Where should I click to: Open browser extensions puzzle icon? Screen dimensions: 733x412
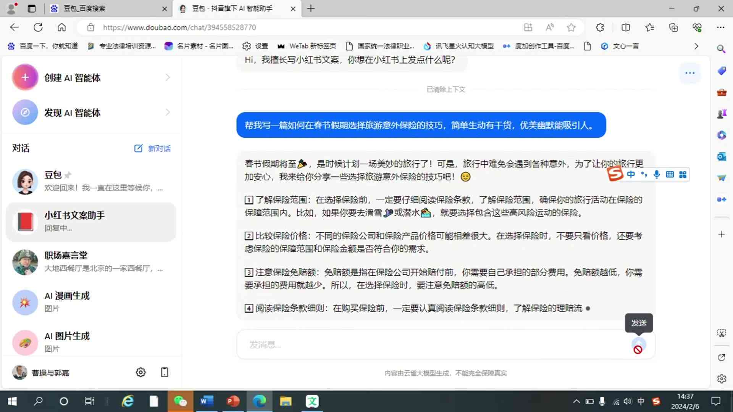pyautogui.click(x=600, y=27)
